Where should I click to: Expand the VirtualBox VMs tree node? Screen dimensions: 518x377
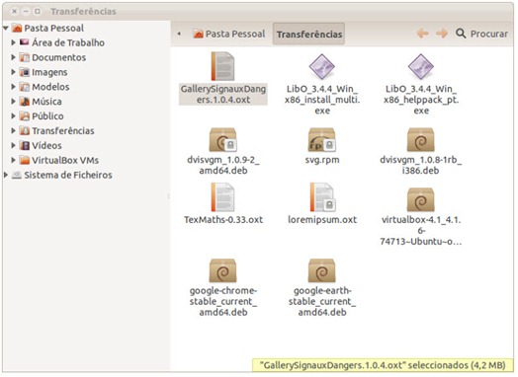point(13,160)
